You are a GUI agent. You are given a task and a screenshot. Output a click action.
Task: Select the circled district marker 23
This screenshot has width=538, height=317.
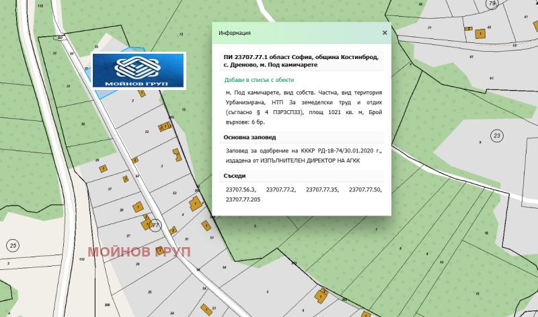click(497, 134)
